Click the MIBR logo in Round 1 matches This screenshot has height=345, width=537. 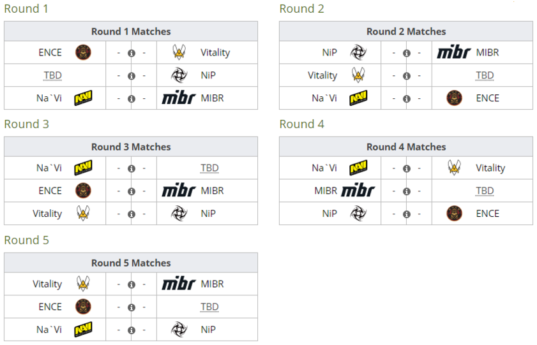(179, 98)
